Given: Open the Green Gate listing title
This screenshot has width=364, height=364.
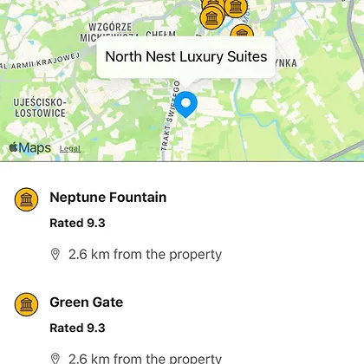Looking at the screenshot, I should (x=87, y=302).
